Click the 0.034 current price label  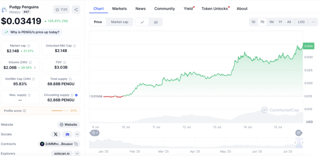308,46
